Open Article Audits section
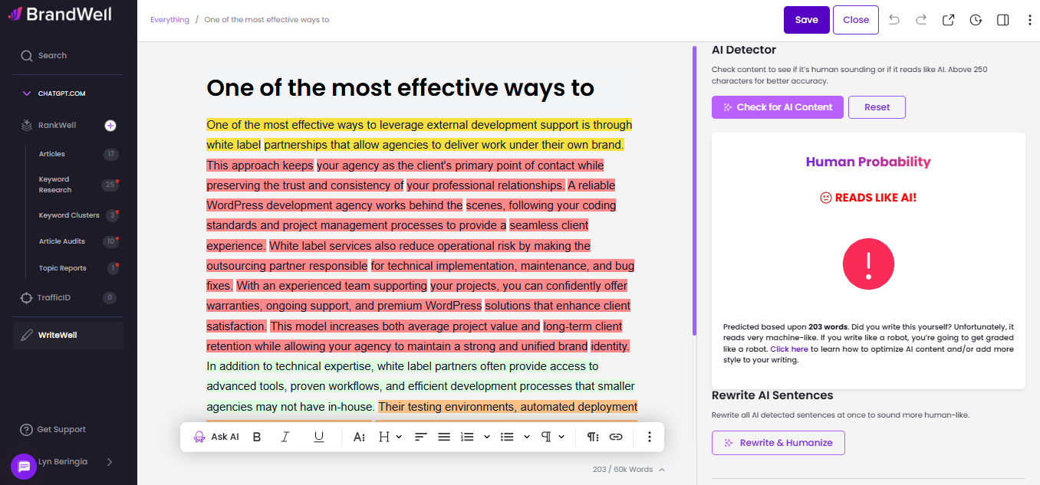The height and width of the screenshot is (485, 1040). tap(62, 241)
